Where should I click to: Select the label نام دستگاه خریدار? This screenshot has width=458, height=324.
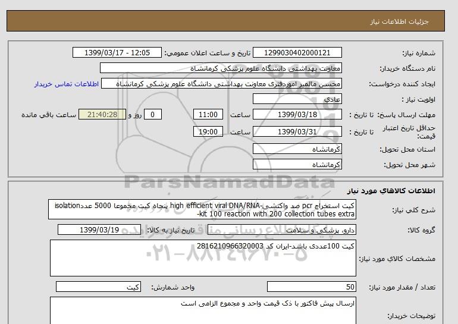[x=407, y=68]
